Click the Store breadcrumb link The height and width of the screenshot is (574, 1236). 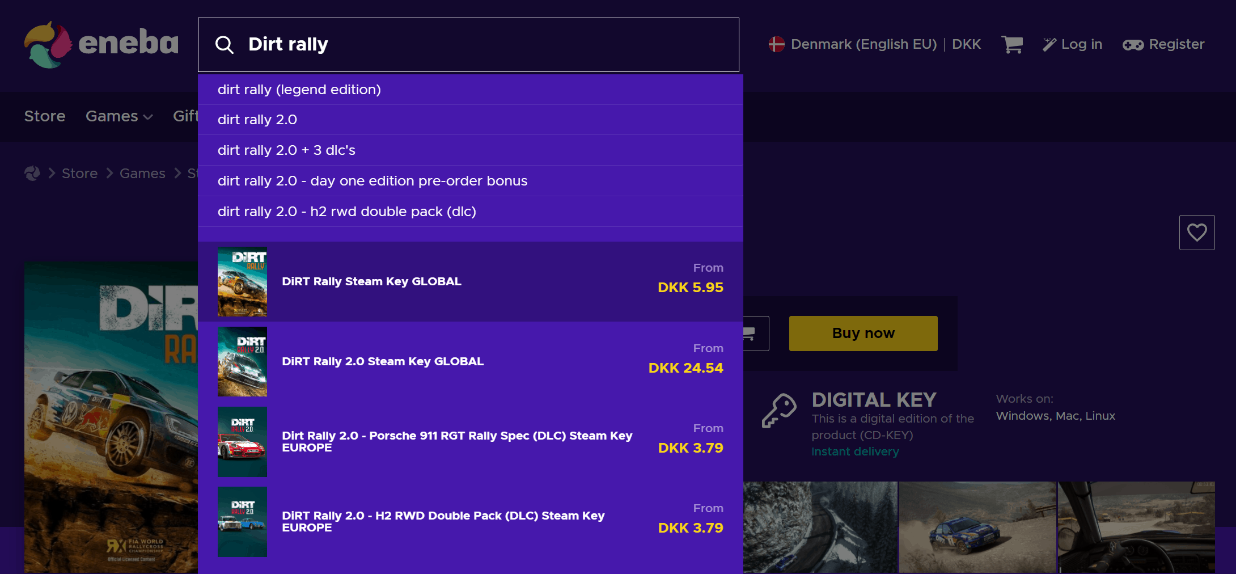coord(79,174)
